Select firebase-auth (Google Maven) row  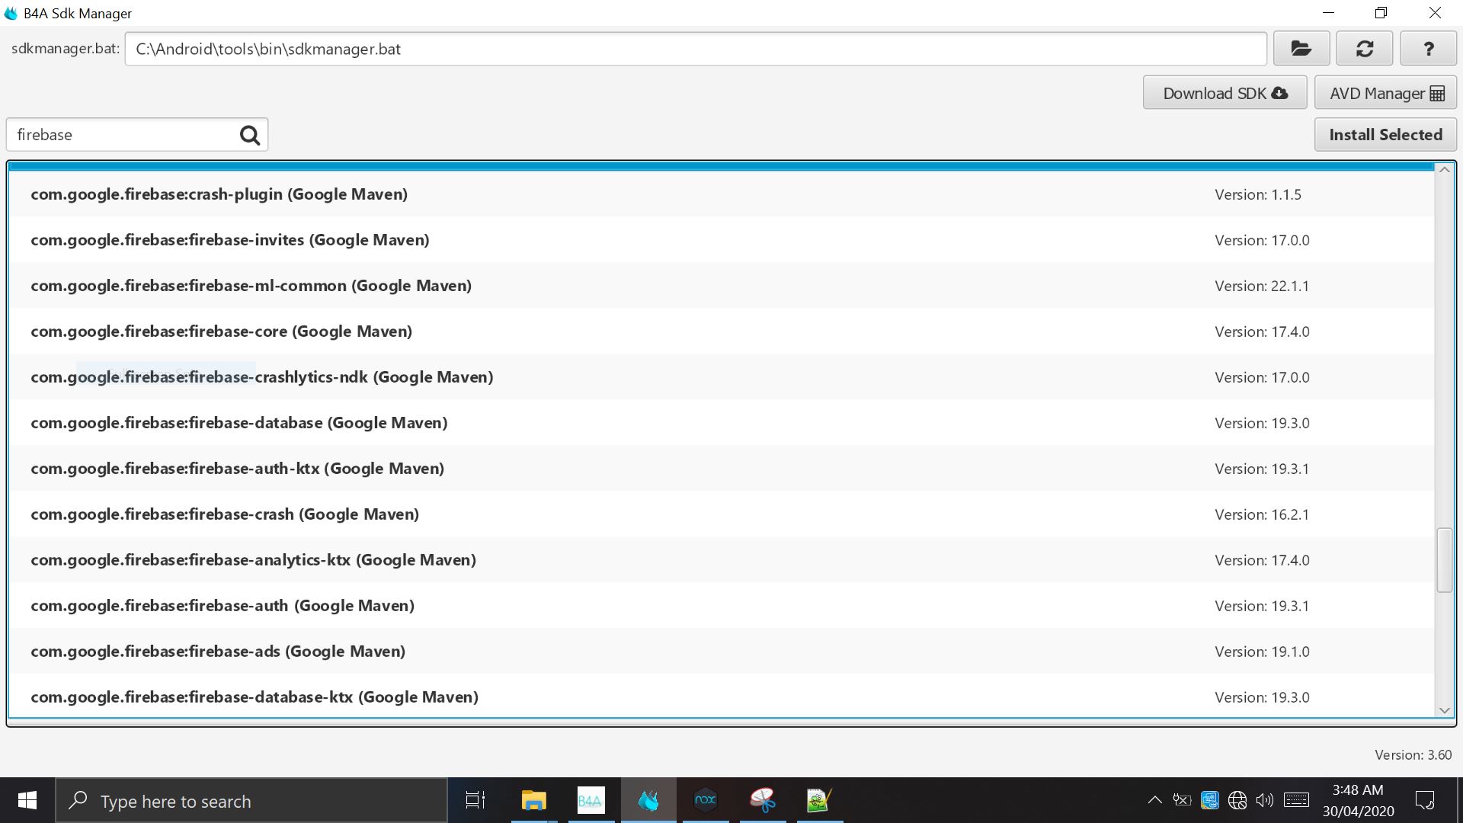[721, 606]
